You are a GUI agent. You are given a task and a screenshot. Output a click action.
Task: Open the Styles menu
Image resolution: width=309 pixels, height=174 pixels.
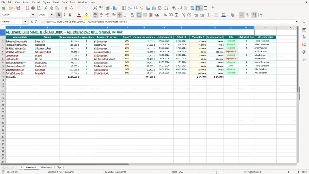[46, 2]
